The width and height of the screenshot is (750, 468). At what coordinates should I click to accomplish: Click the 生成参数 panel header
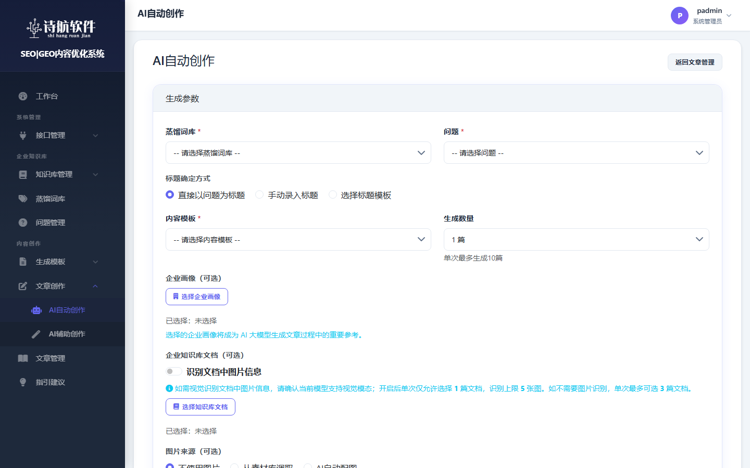point(438,98)
